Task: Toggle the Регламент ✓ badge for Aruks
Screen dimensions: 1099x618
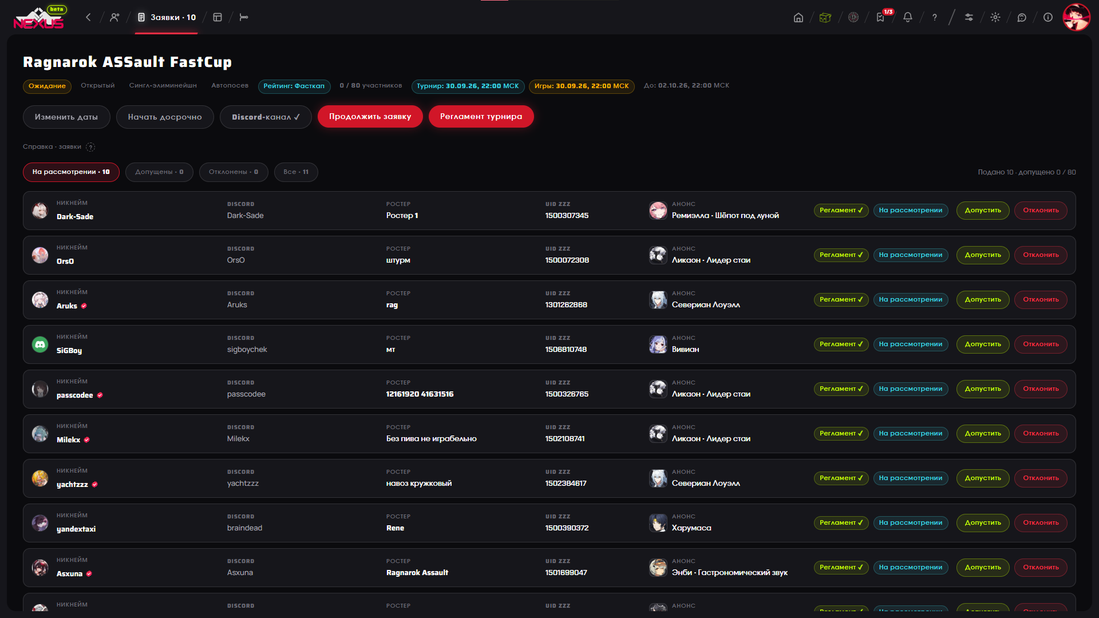Action: tap(841, 300)
